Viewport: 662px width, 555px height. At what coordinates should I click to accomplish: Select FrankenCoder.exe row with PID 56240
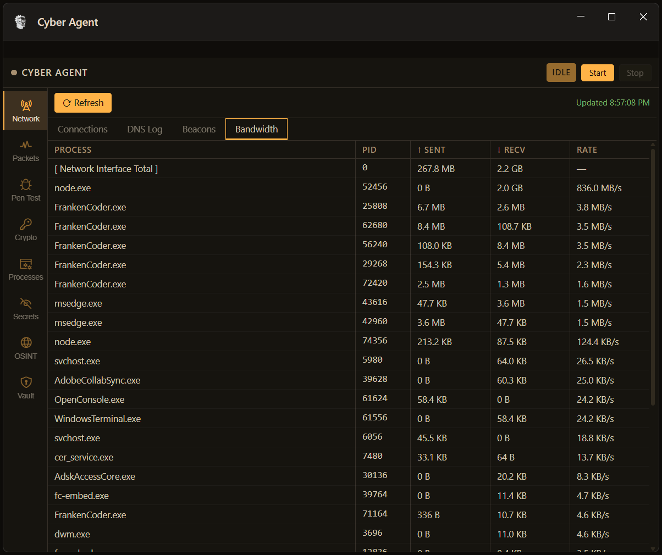(x=349, y=246)
